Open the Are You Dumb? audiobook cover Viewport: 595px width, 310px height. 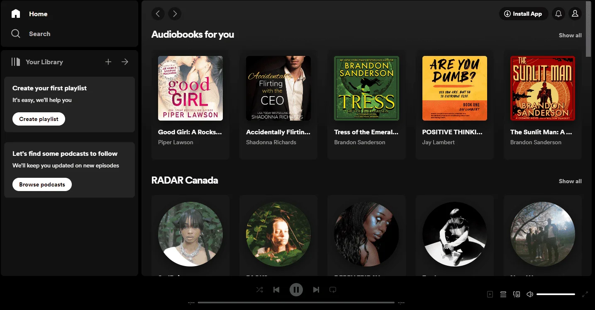(455, 88)
